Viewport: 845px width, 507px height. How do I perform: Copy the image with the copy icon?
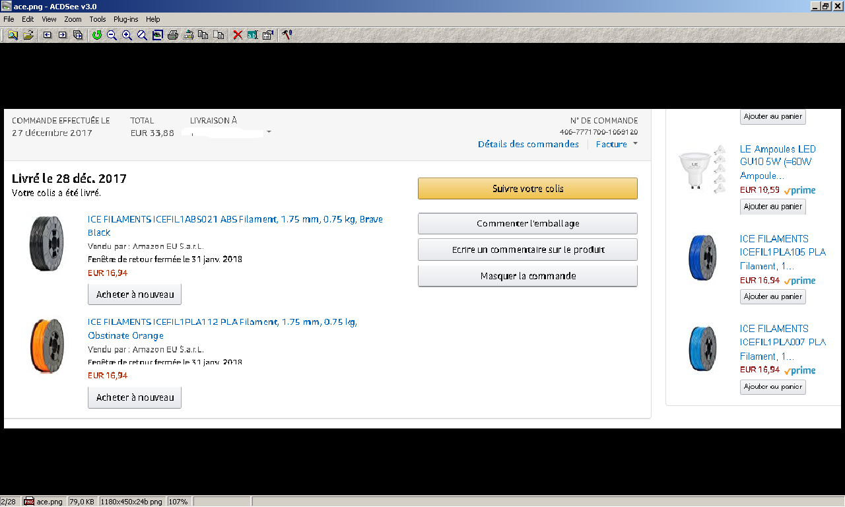point(203,35)
